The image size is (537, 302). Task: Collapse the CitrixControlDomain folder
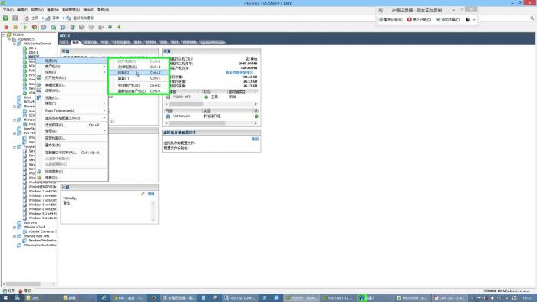pos(15,44)
